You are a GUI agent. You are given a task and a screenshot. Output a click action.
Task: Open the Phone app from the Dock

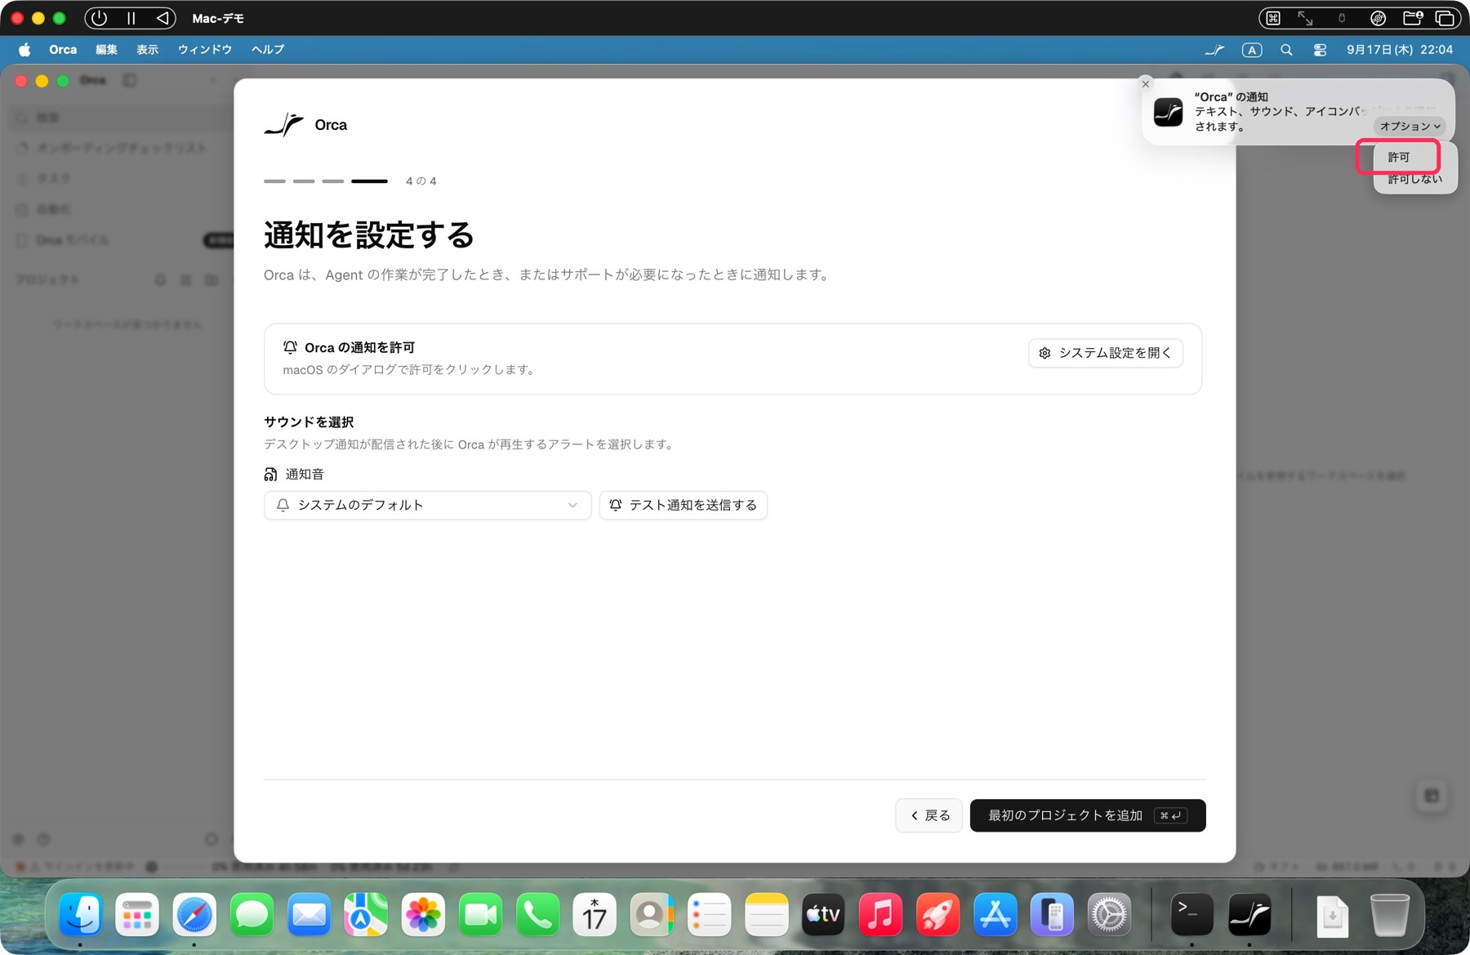click(537, 914)
